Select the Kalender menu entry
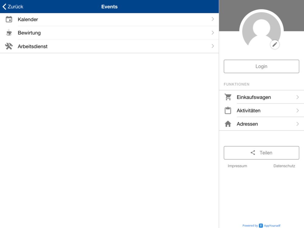The image size is (304, 228). (28, 19)
